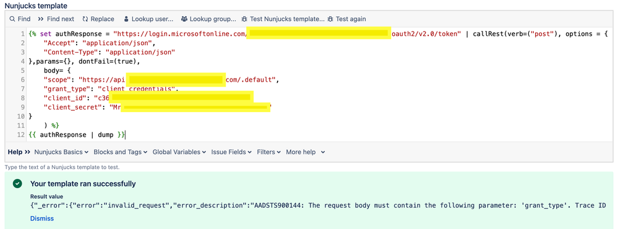618x229 pixels.
Task: Expand the Blocks and Tags menu
Action: 120,152
